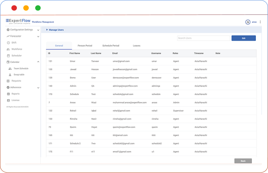Expand the Configuration Settings chevron

[38, 30]
